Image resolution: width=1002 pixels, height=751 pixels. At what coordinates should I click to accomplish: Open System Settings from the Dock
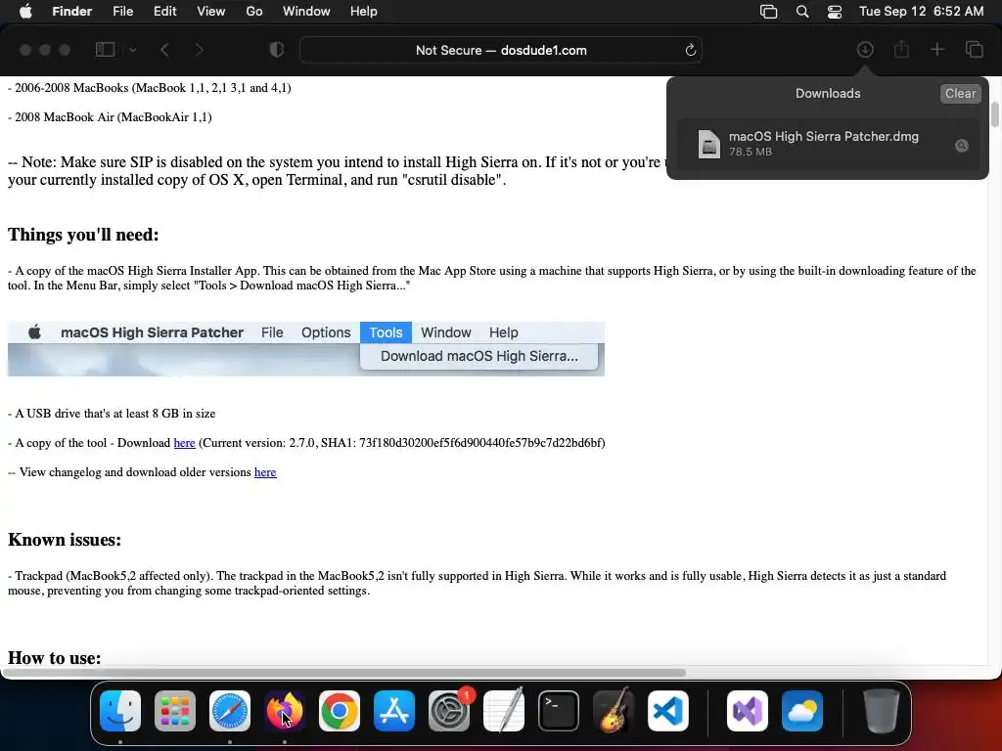click(x=448, y=711)
